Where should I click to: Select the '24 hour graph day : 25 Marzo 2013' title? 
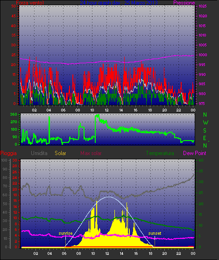tap(119, 3)
